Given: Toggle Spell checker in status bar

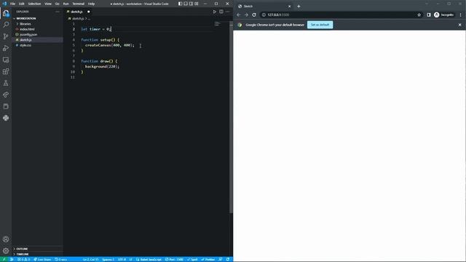Looking at the screenshot, I should (192, 259).
